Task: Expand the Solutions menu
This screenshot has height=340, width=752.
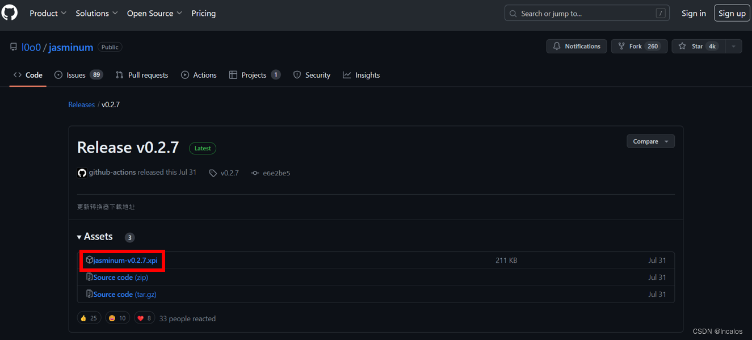Action: 96,13
